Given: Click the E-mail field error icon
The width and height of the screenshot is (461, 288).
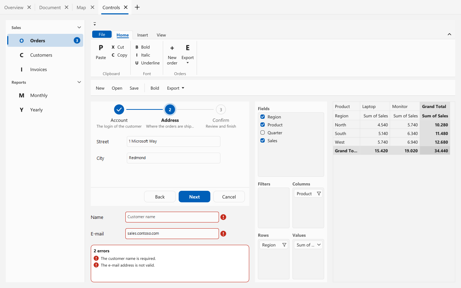Looking at the screenshot, I should click(223, 234).
